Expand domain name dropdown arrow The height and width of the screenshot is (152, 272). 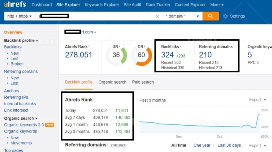[x=95, y=32]
